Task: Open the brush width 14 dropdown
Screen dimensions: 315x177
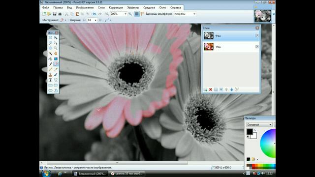Action: coord(95,20)
